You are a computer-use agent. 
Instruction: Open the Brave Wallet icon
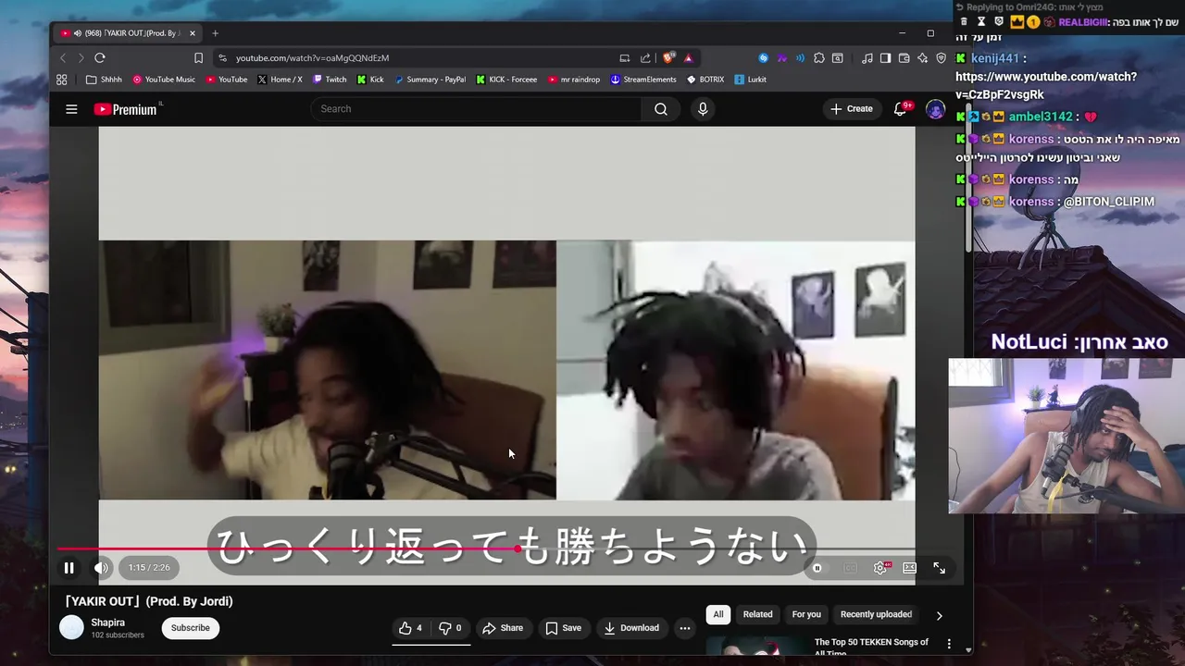click(904, 57)
